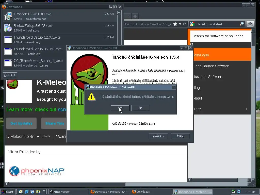Click the warning icon in the confirmation dialog
Viewport: 260px width, 195px height.
(91, 97)
